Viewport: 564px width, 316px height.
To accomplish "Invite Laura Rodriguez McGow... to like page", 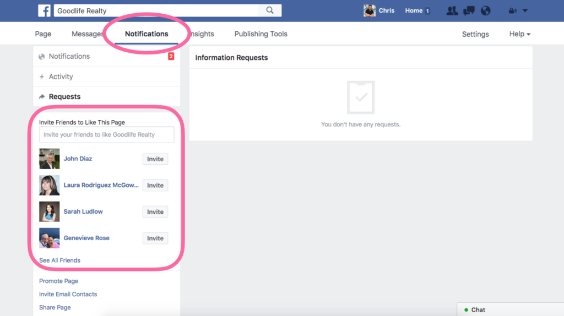I will click(155, 185).
